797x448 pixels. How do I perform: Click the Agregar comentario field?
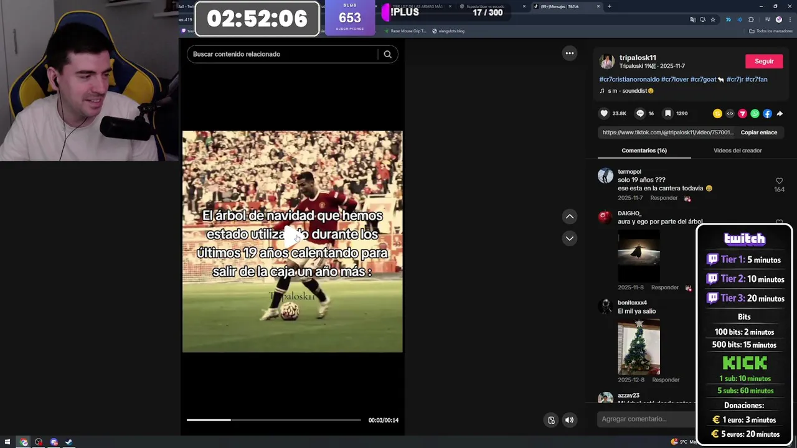coord(648,419)
